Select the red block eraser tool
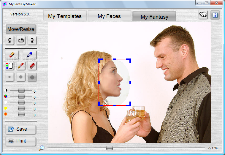 coord(32,66)
